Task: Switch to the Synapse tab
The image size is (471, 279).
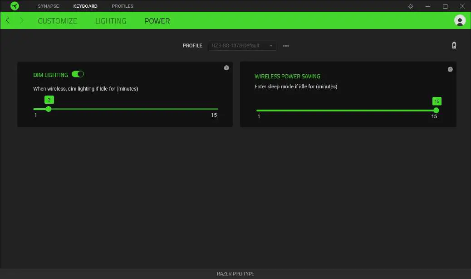Action: coord(49,6)
